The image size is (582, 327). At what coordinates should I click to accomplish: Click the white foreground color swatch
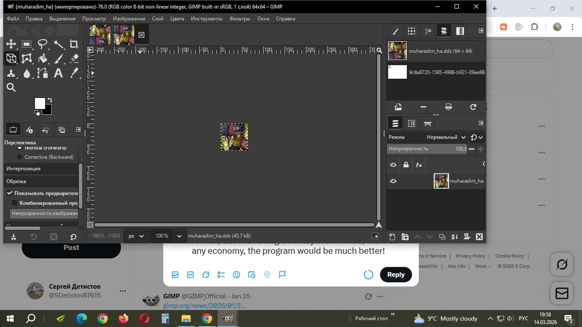(39, 103)
